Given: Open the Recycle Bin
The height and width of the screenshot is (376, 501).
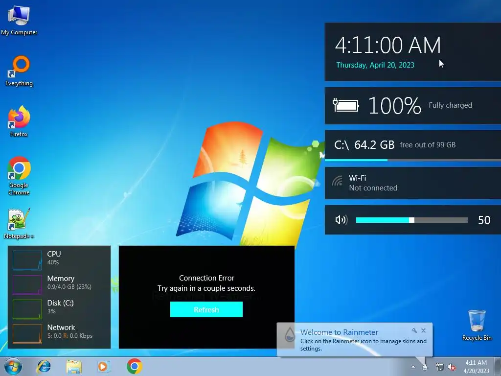Looking at the screenshot, I should (477, 326).
